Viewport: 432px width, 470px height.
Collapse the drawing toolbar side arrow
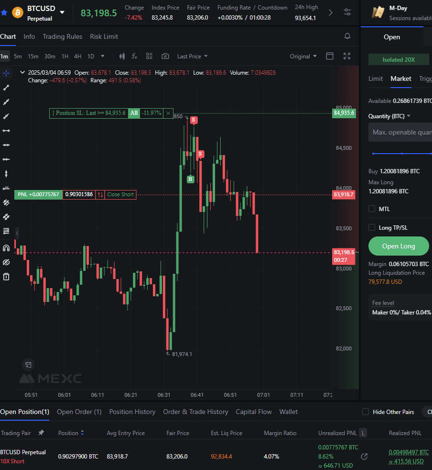(17, 233)
